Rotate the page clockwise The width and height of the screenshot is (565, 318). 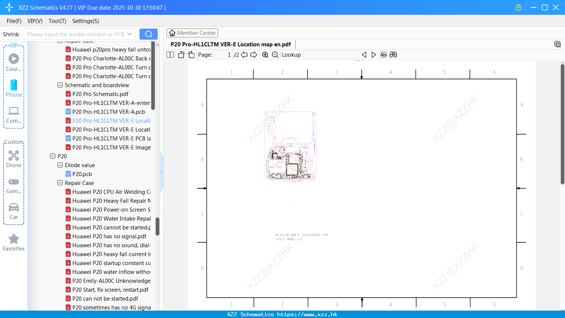coord(191,54)
